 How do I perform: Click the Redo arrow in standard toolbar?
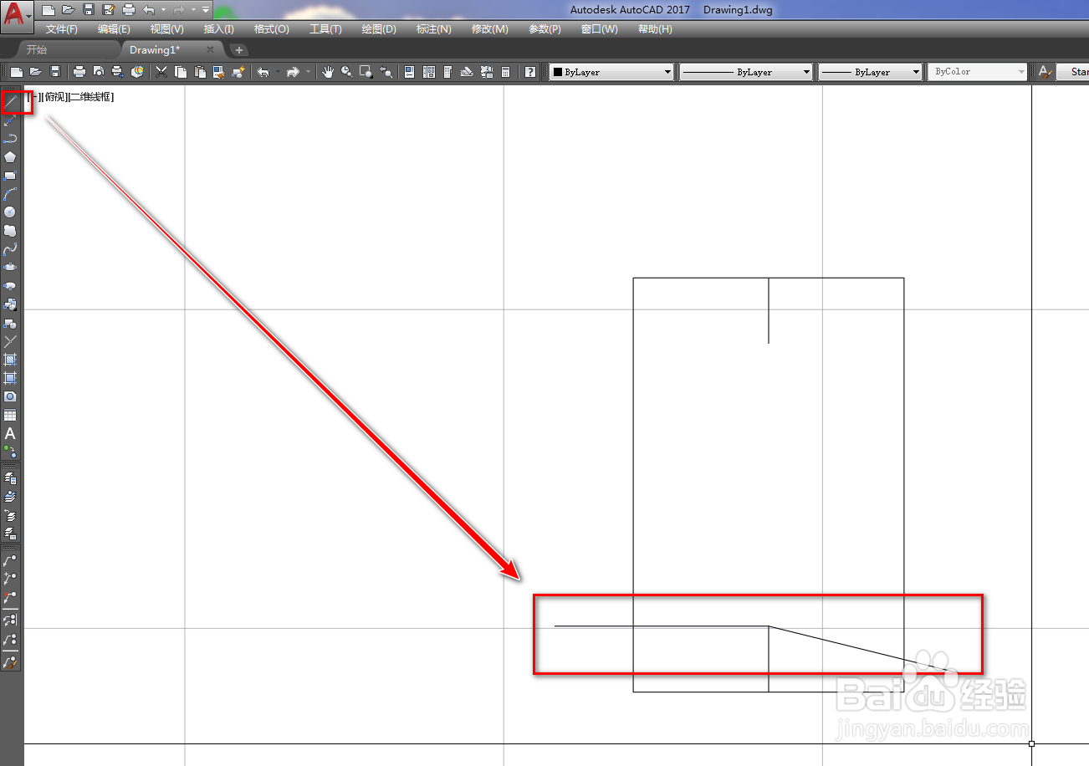point(293,72)
